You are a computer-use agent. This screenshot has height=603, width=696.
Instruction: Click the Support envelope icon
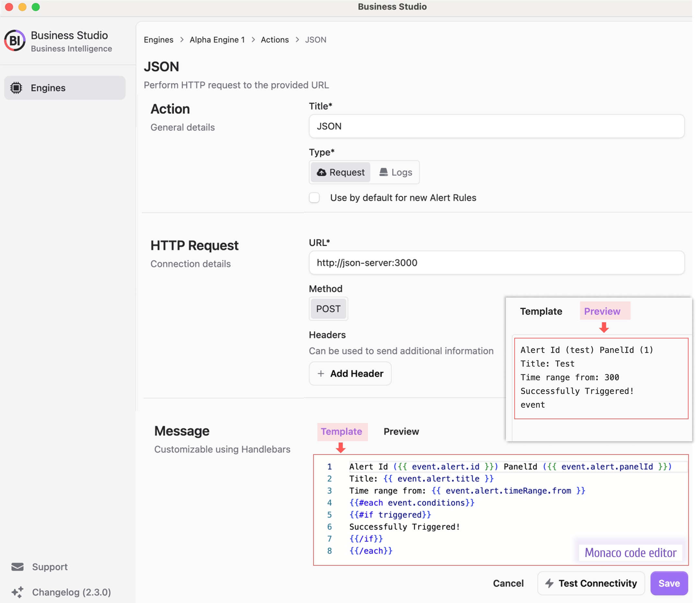coord(17,567)
